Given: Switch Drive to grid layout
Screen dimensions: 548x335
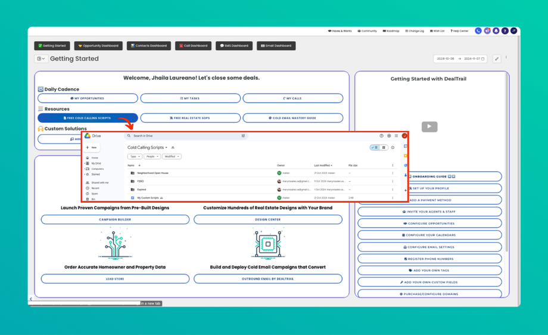Looking at the screenshot, I should coord(384,148).
